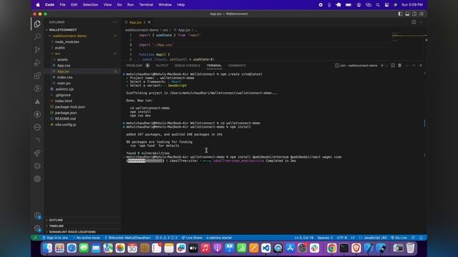Open the Music app from the Dock
The image size is (458, 257).
[x=205, y=248]
